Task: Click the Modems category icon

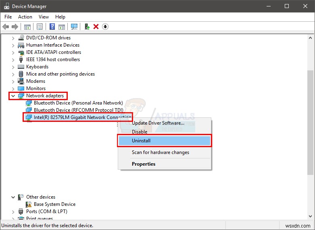Action: [21, 81]
